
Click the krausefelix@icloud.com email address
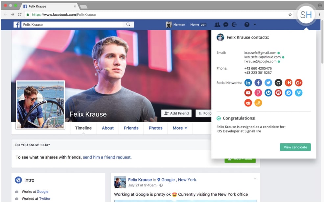coord(263,57)
